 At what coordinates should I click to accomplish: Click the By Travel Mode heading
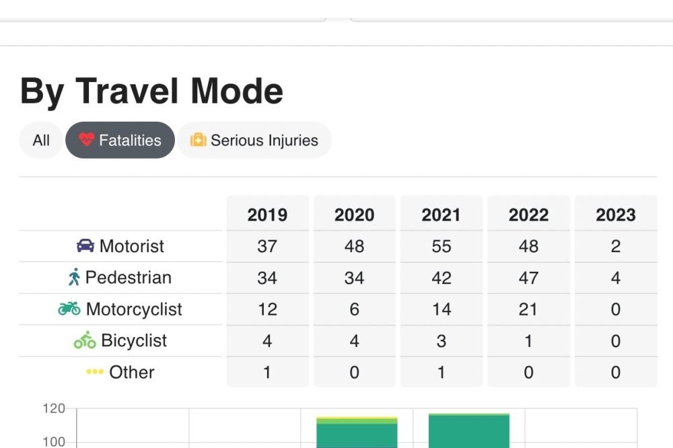[151, 91]
